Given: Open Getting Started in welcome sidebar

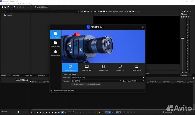Looking at the screenshot, I should (x=56, y=53).
